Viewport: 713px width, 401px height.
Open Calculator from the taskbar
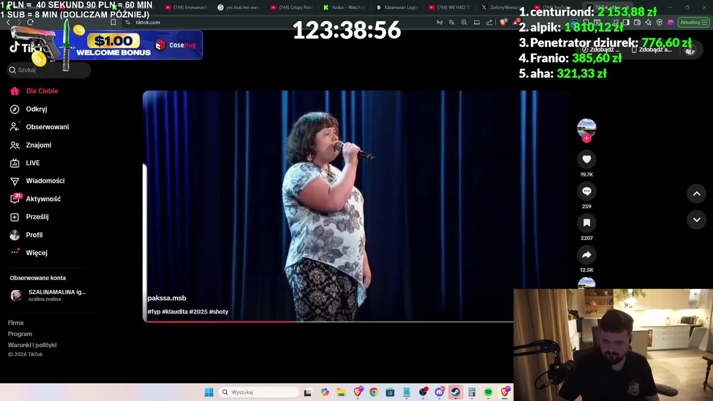472,392
